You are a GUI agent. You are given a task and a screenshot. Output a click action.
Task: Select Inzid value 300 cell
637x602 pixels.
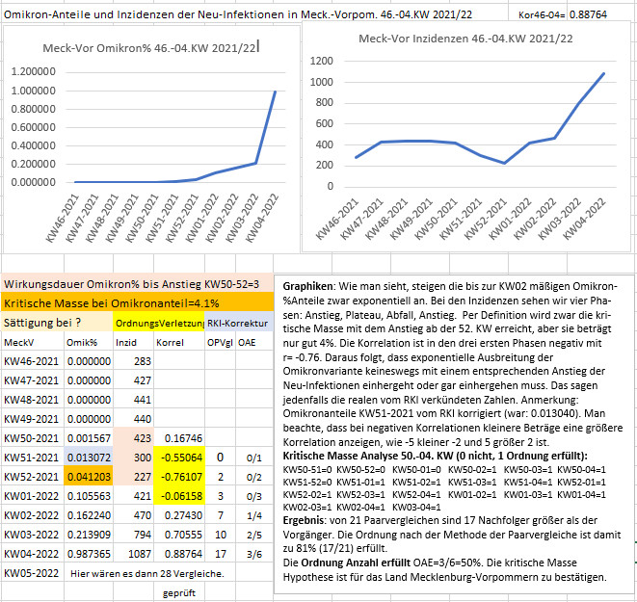coord(133,458)
